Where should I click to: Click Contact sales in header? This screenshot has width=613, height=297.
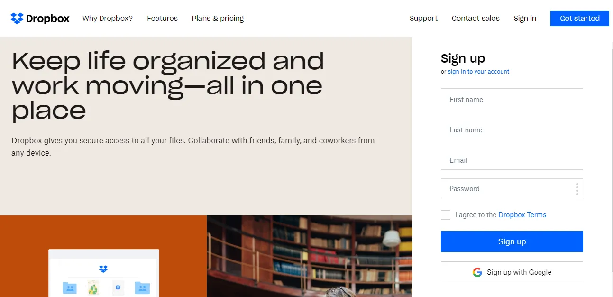(476, 19)
